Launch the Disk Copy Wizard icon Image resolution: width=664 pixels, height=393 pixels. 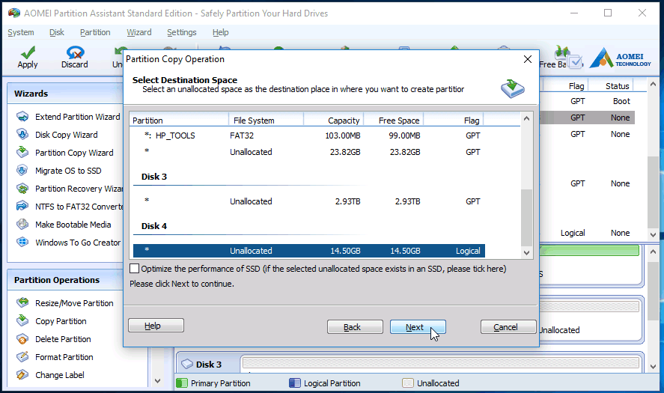click(x=22, y=135)
